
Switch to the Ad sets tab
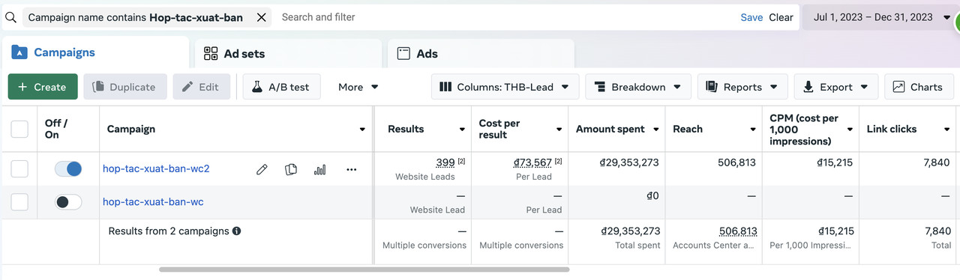click(x=288, y=53)
